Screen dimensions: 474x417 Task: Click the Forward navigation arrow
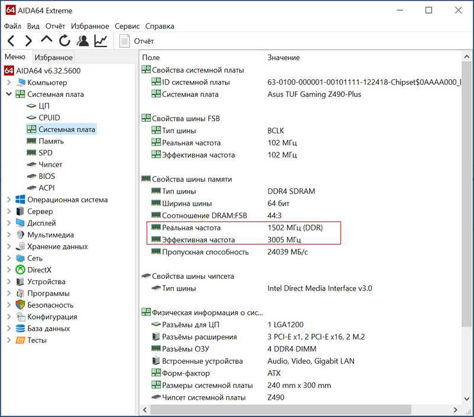tap(28, 41)
